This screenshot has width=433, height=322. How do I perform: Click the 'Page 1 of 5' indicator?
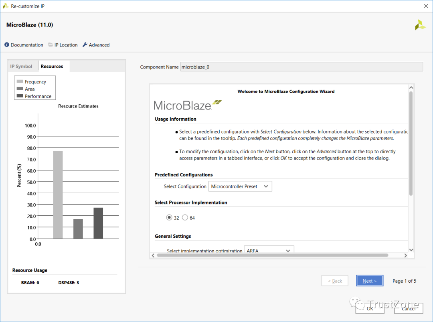tap(404, 281)
